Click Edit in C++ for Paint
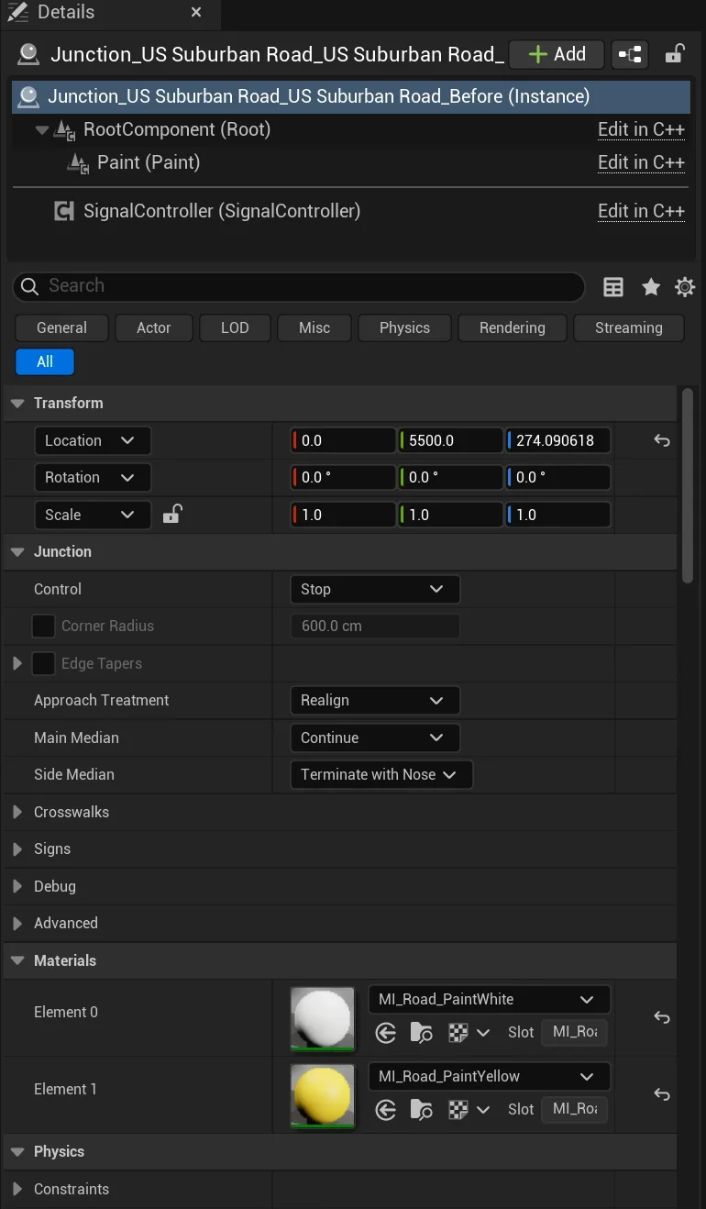The width and height of the screenshot is (706, 1209). pos(641,162)
